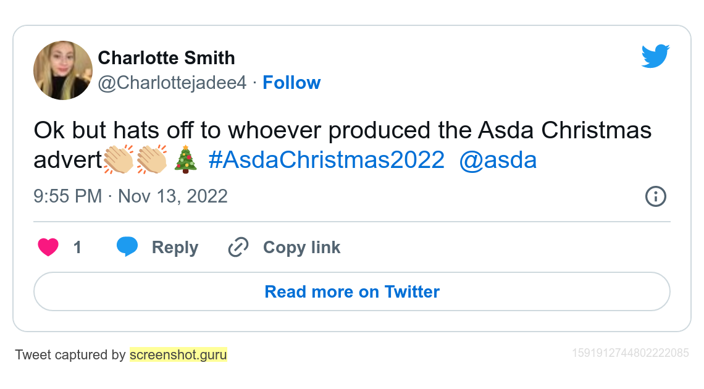The height and width of the screenshot is (389, 704).
Task: Click the Charlotte Smith display name
Action: [167, 58]
